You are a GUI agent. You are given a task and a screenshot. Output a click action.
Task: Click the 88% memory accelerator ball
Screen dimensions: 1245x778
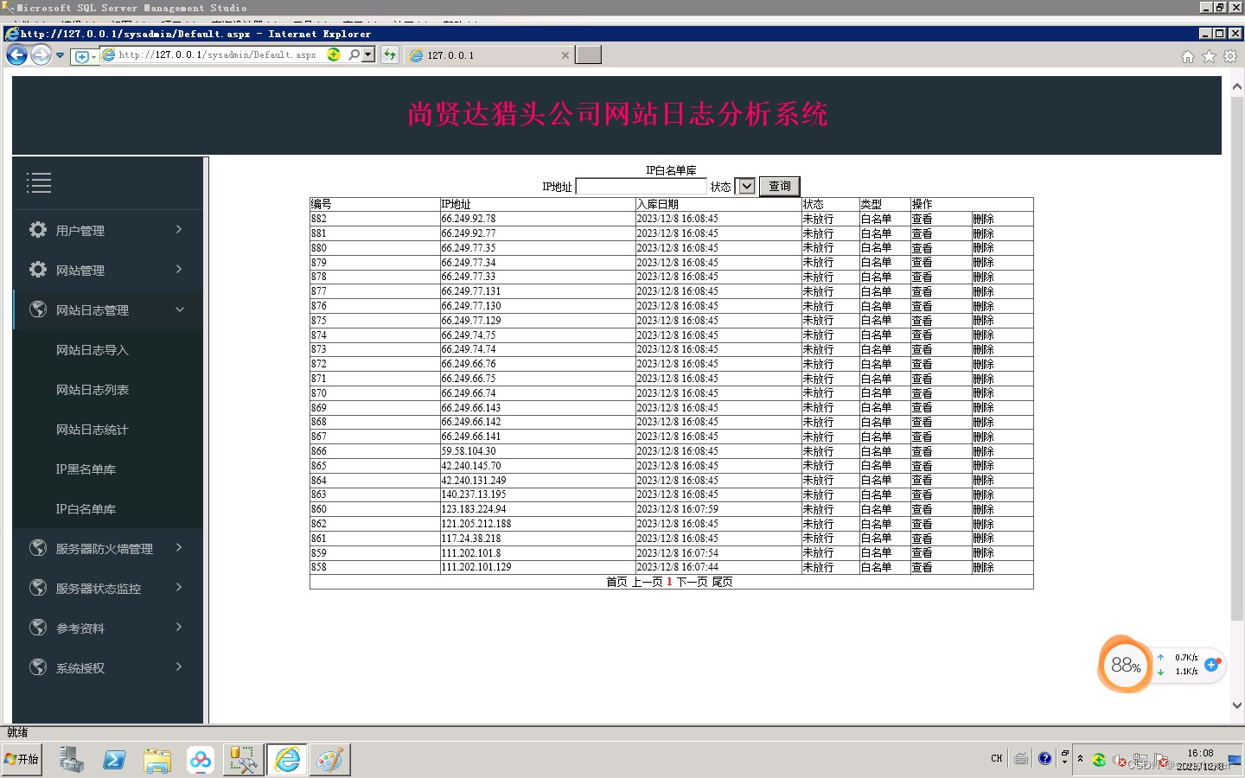click(1126, 665)
